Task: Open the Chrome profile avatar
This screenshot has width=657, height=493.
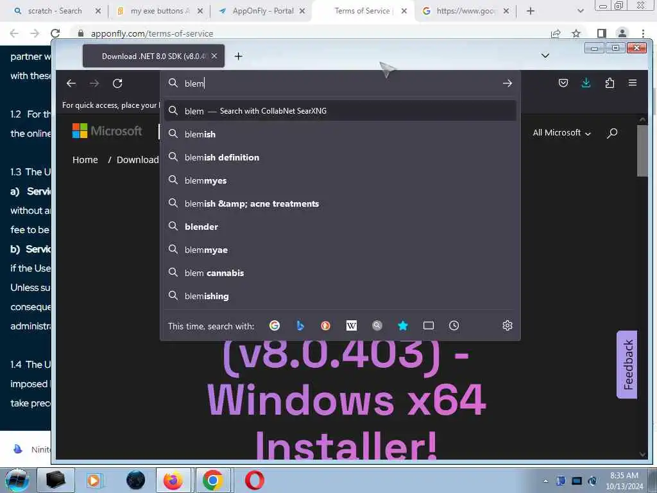Action: (x=622, y=33)
